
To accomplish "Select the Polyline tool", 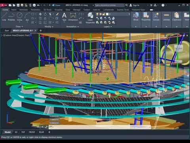I will 11,17.
